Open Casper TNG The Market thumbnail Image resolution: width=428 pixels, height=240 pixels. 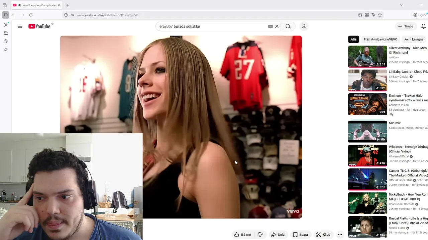tap(367, 179)
